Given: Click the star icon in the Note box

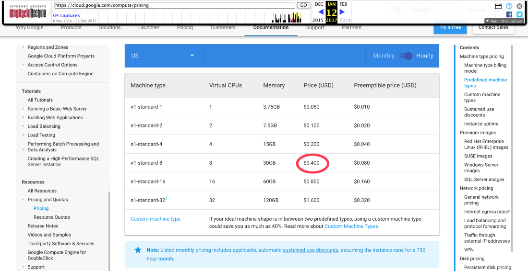Looking at the screenshot, I should click(x=138, y=250).
